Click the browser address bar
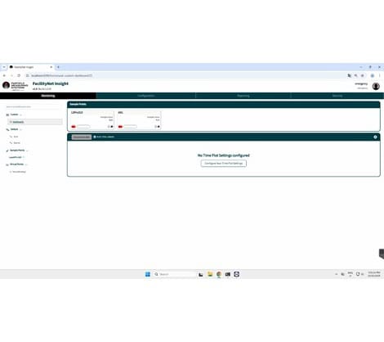384x342 pixels. coord(185,75)
